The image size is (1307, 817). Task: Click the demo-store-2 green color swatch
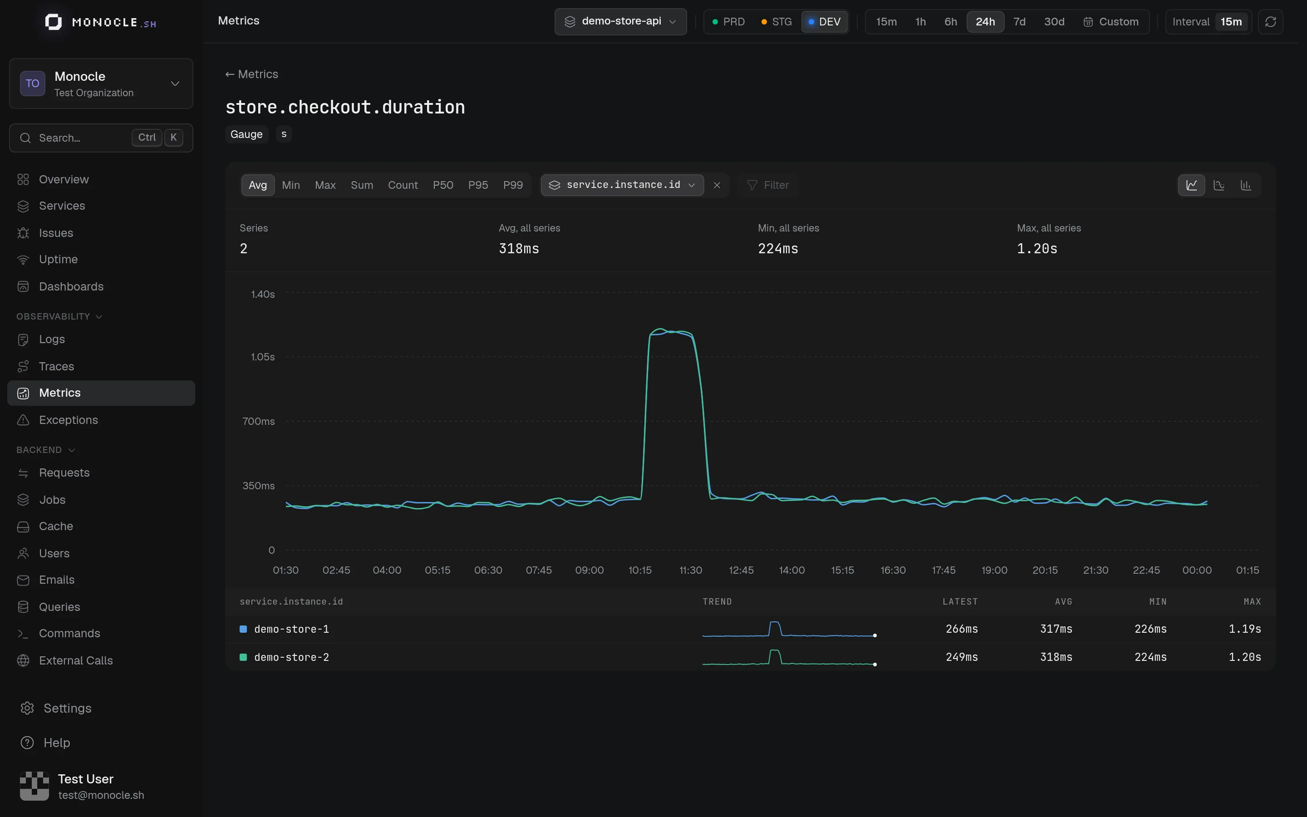pyautogui.click(x=243, y=657)
